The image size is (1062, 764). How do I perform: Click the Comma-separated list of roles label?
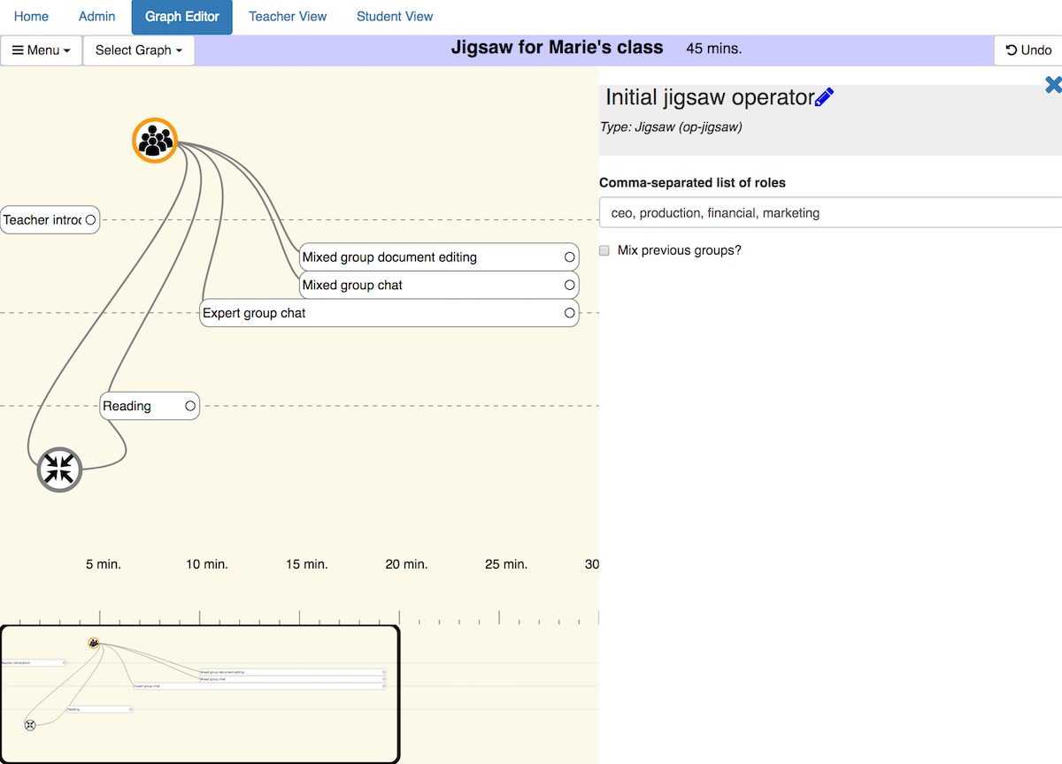[x=692, y=183]
